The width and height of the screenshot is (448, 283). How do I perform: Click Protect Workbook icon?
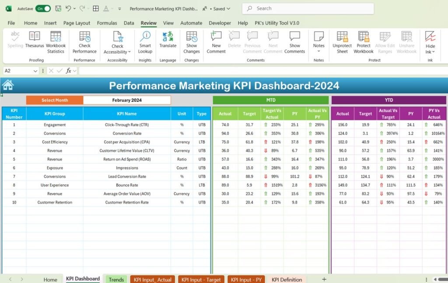364,37
